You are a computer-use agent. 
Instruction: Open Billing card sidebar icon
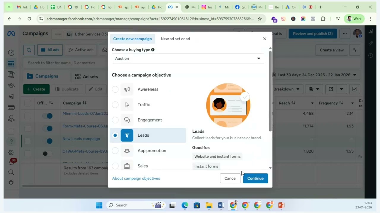(11, 107)
